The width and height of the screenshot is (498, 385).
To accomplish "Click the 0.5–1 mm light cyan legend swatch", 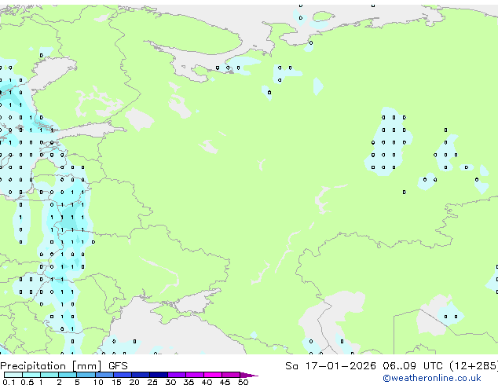I will point(31,375).
